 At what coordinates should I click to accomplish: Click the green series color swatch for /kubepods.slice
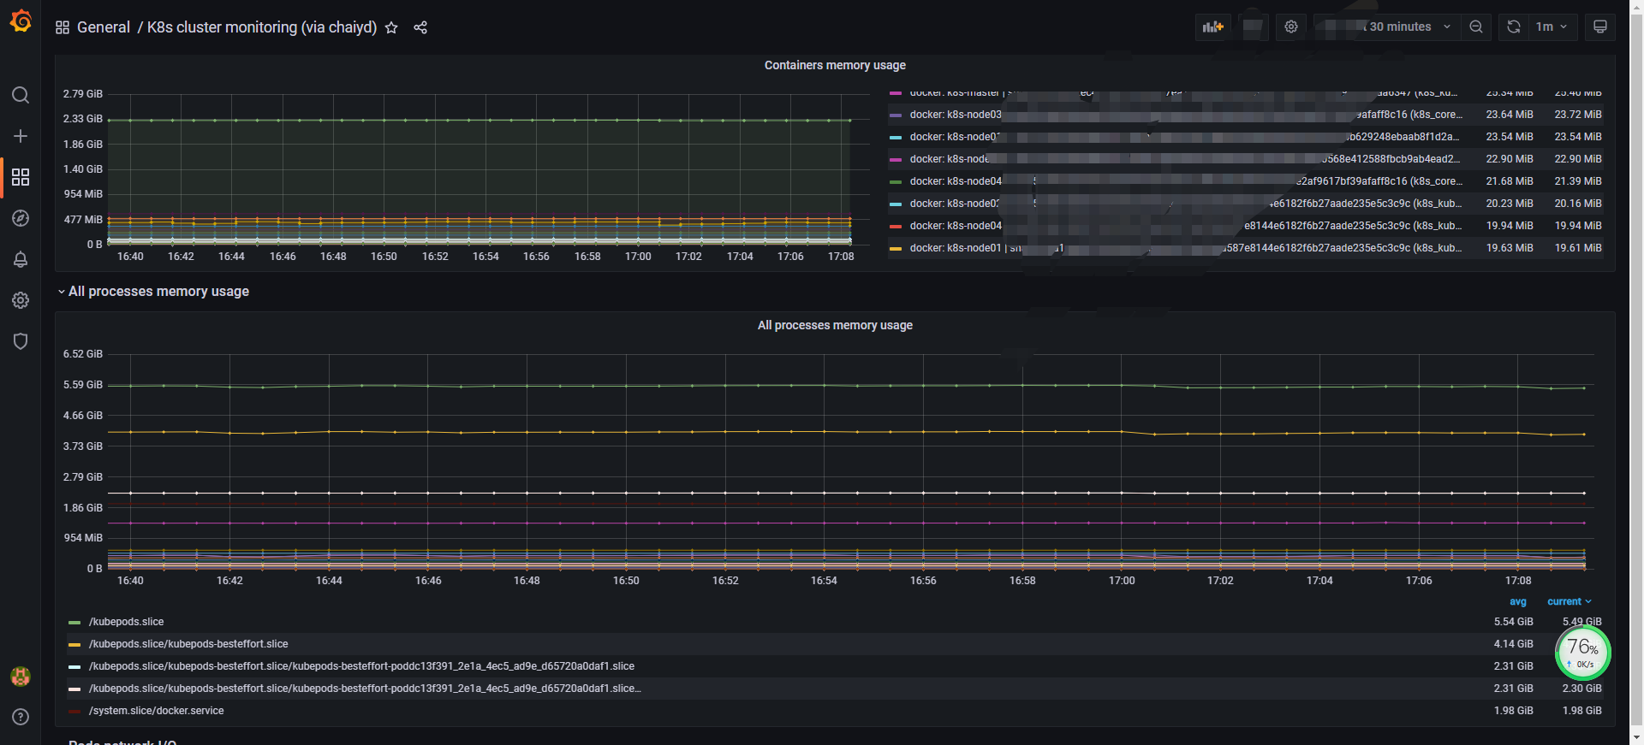(74, 622)
